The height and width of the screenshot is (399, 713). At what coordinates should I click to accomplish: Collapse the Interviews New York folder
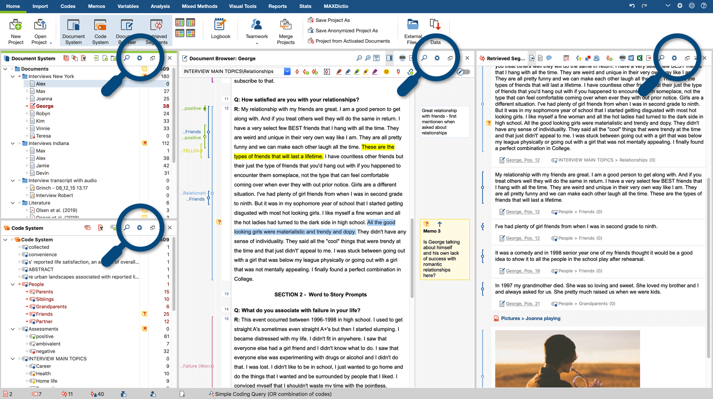(13, 76)
